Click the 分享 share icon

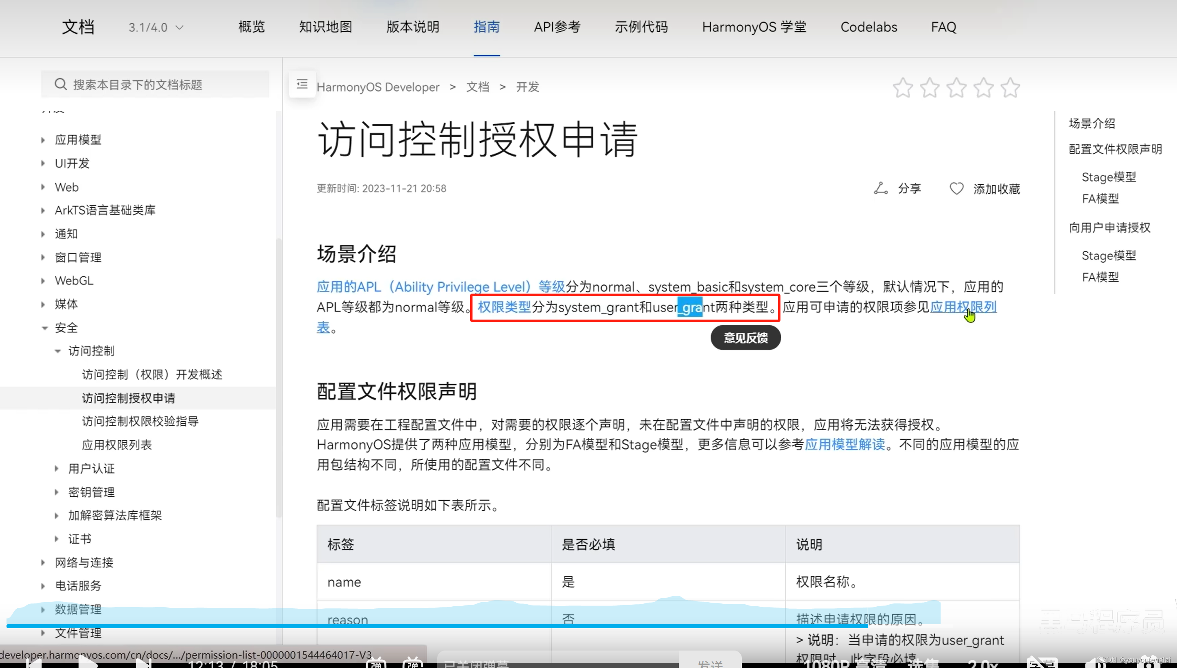point(880,188)
